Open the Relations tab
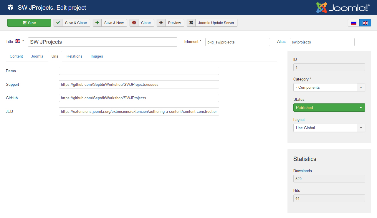377x218 pixels. click(75, 56)
